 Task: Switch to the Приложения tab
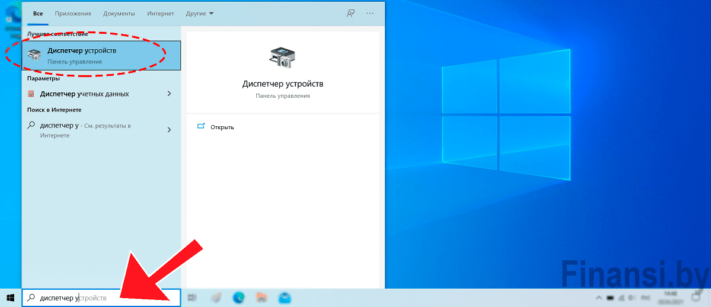coord(73,13)
